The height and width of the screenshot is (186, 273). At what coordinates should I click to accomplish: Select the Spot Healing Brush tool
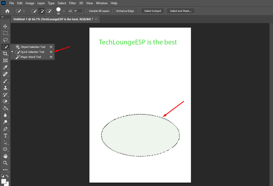coord(5,74)
